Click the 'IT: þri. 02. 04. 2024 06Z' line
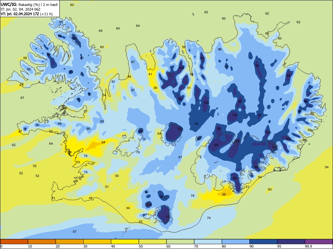The height and width of the screenshot is (249, 333). pos(20,9)
